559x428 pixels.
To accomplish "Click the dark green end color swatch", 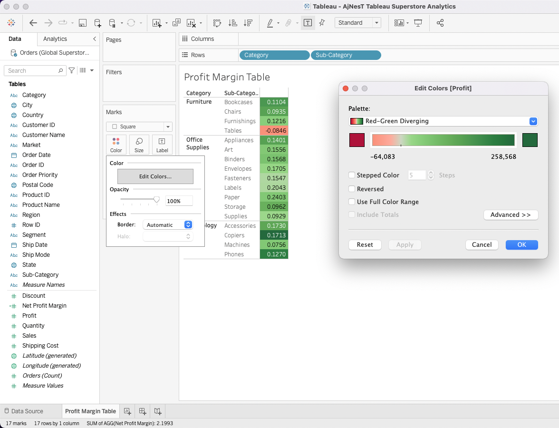I will pyautogui.click(x=530, y=140).
